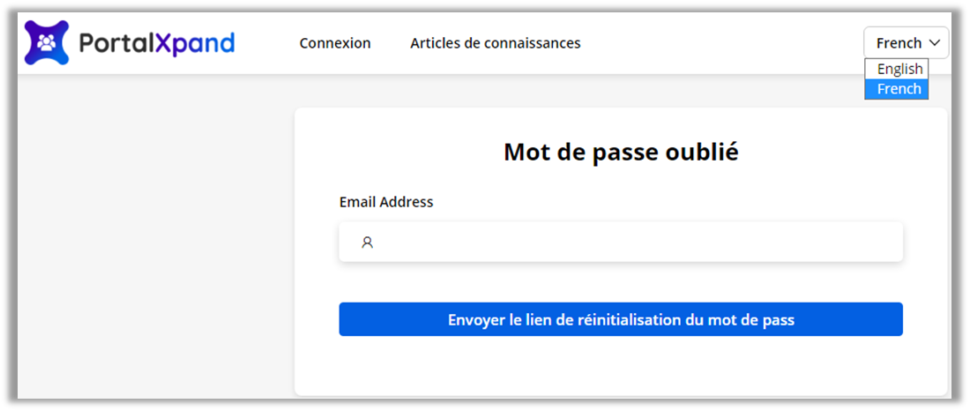Viewport: 970px width, 411px height.
Task: Go to Articles de connaissances
Action: click(x=495, y=43)
